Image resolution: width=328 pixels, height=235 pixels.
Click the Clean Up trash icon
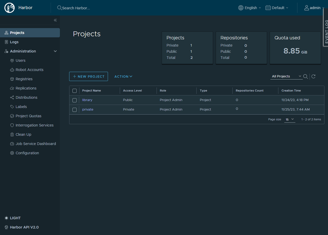click(x=12, y=135)
